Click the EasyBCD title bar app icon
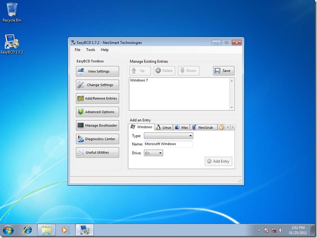 pos(73,42)
